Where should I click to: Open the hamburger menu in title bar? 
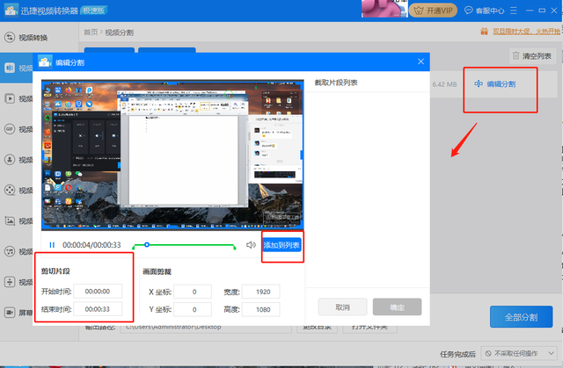click(x=514, y=11)
